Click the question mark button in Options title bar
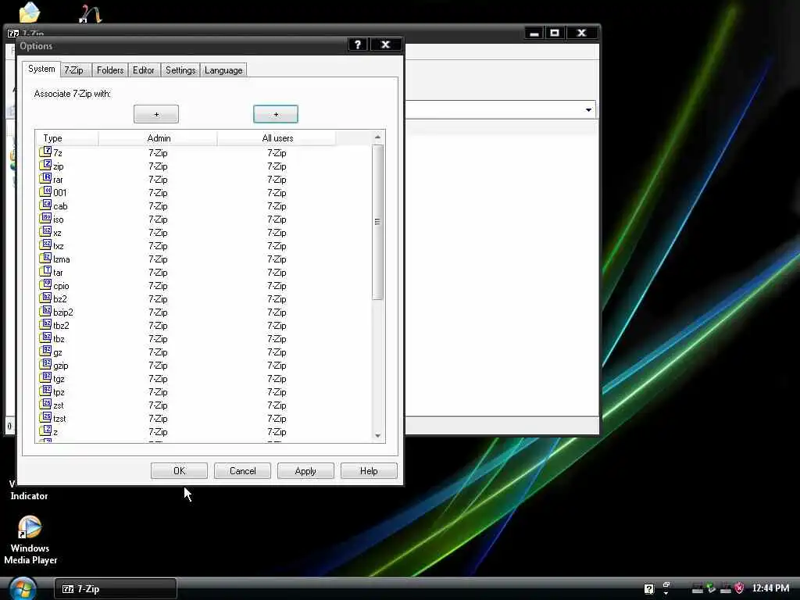Image resolution: width=800 pixels, height=600 pixels. click(x=358, y=45)
